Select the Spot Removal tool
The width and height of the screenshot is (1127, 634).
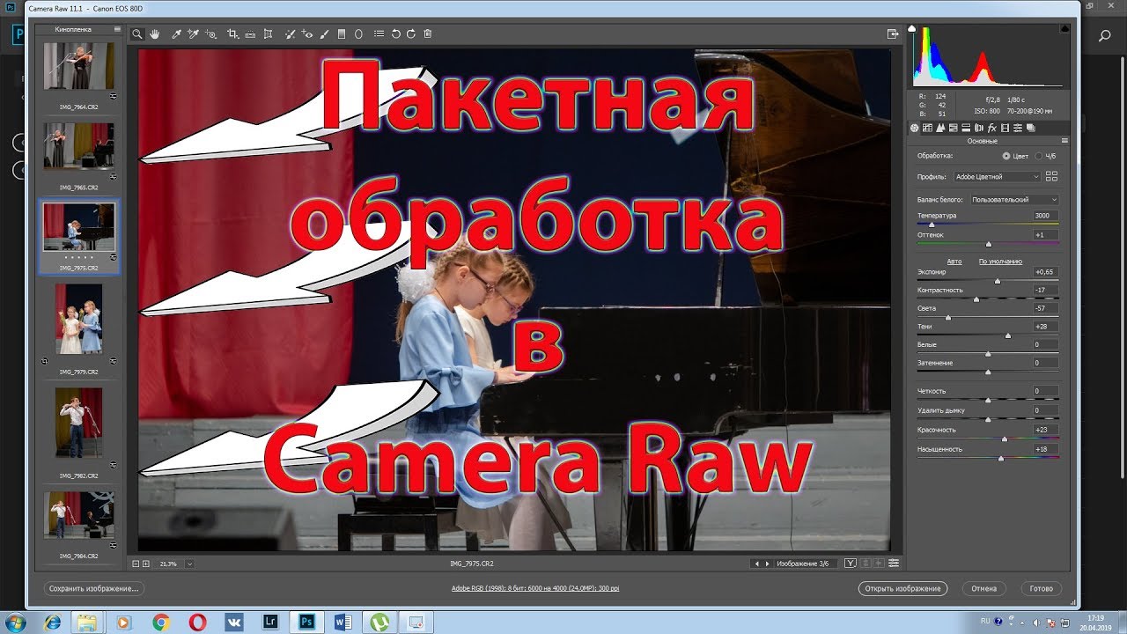point(291,34)
